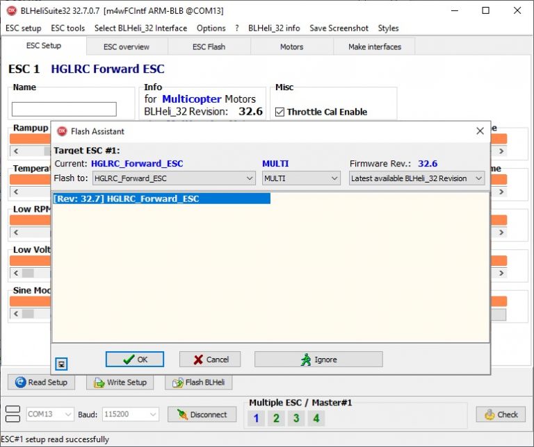This screenshot has width=534, height=447.
Task: Switch to the ESC Flash tab
Action: pos(209,47)
